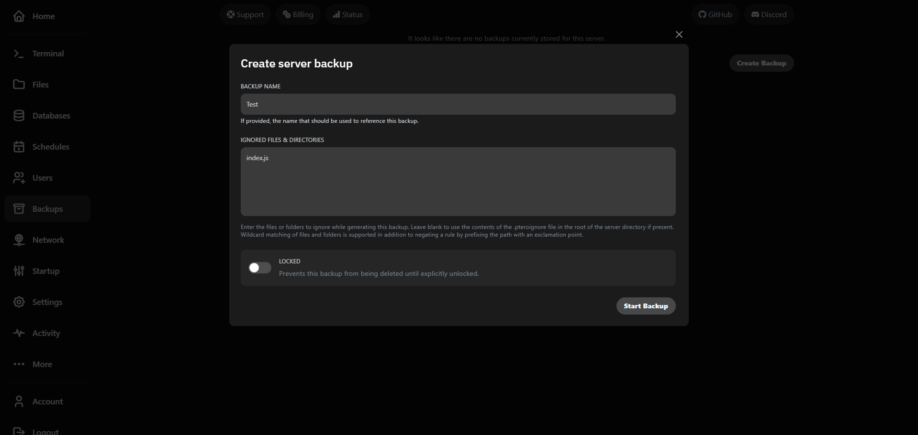918x435 pixels.
Task: Select the Settings gear icon
Action: coord(18,302)
